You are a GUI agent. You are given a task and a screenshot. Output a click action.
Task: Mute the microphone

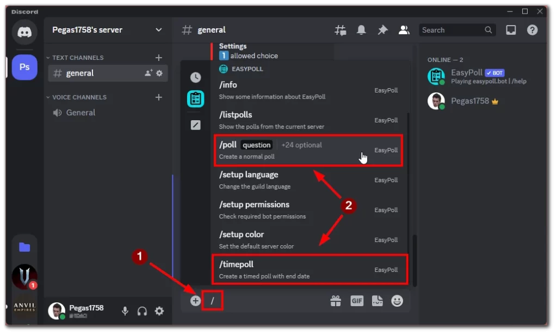tap(125, 311)
